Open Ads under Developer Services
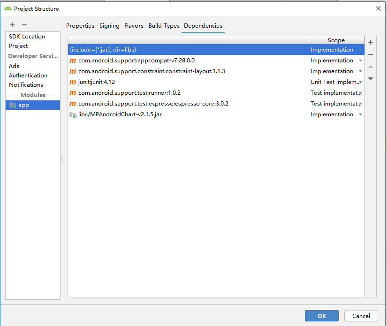This screenshot has width=387, height=326. coord(14,66)
